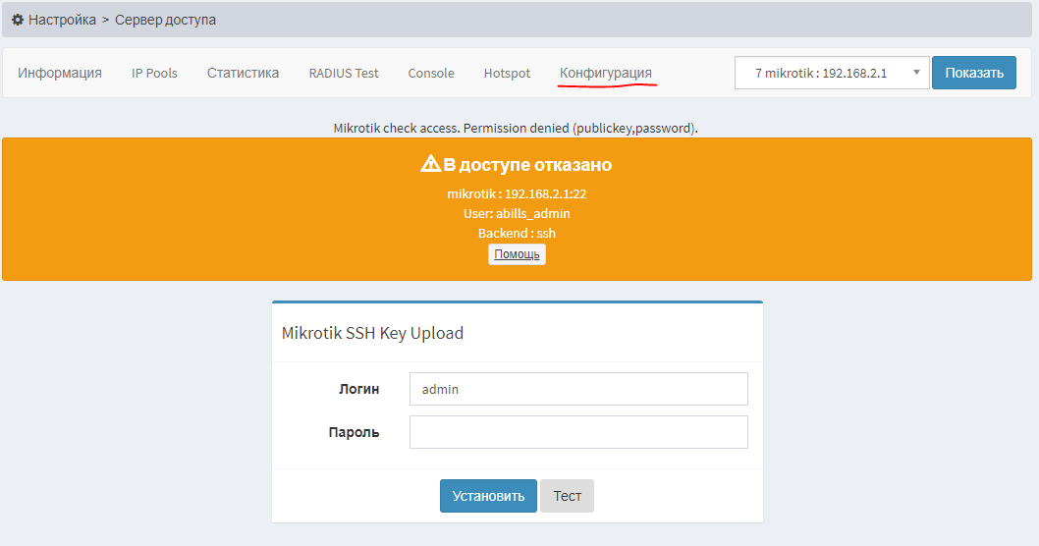Go to the Статистика tab
The height and width of the screenshot is (546, 1039).
[244, 73]
